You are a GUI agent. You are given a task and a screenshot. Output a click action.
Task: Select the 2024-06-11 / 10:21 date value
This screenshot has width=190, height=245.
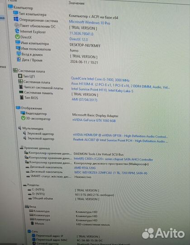point(84,62)
